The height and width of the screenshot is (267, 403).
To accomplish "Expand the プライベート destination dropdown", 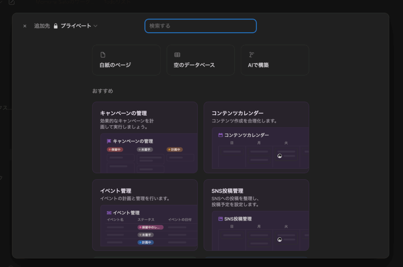I will click(x=76, y=26).
